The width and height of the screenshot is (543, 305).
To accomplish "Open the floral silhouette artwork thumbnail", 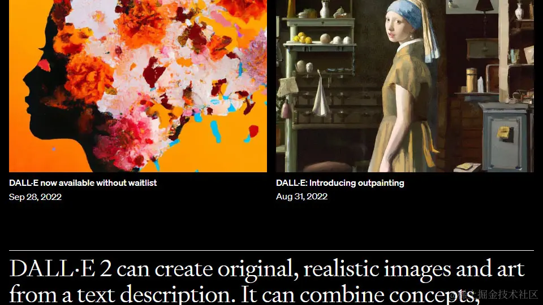I will [138, 86].
